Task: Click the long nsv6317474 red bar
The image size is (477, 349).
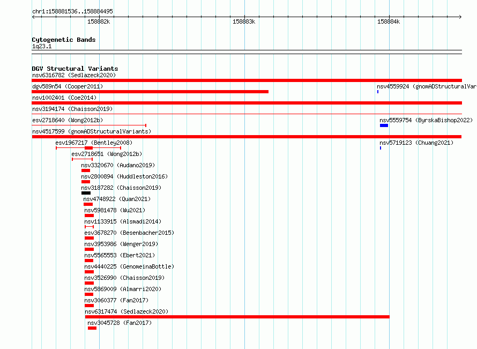Action: 237,317
